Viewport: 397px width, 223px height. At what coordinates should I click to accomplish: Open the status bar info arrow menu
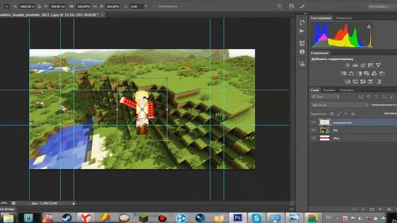[74, 203]
